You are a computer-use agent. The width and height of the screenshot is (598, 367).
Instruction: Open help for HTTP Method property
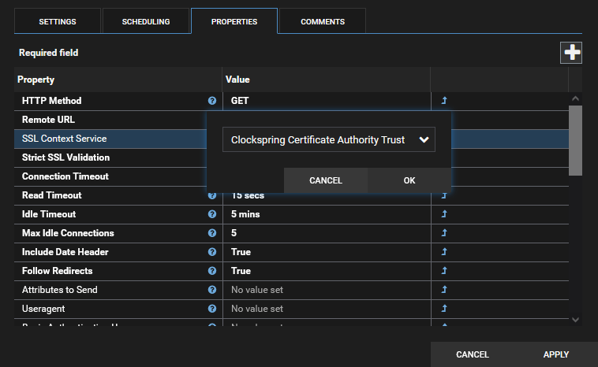212,101
